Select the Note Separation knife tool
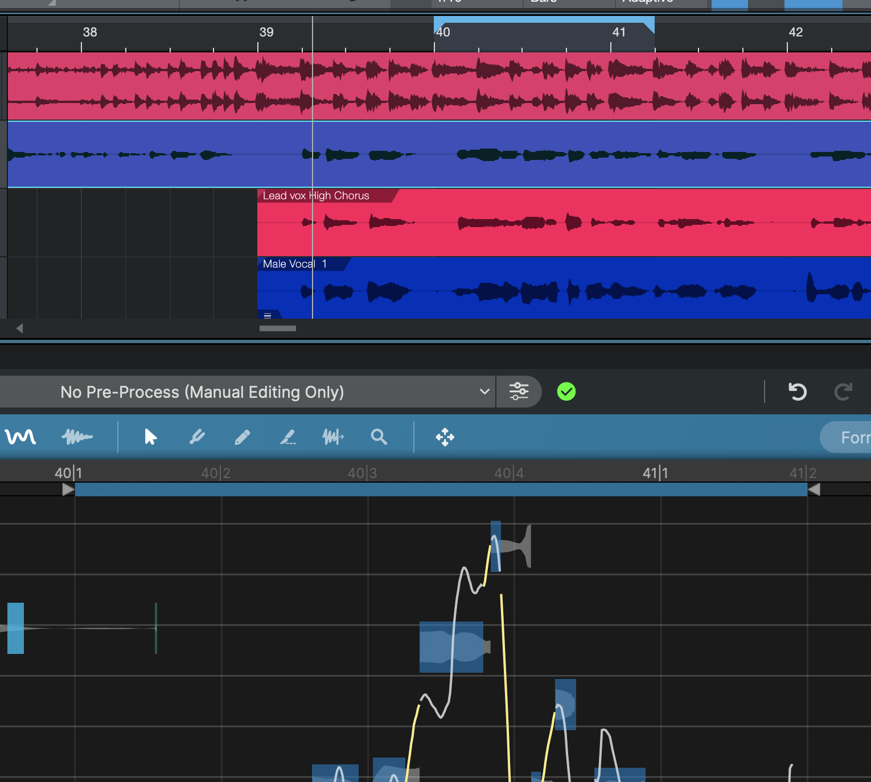The image size is (871, 782). coord(287,437)
